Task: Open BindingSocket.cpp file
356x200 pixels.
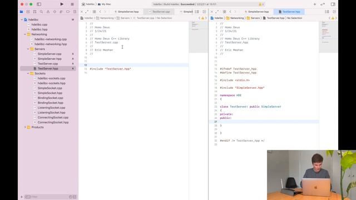Action: 50,98
